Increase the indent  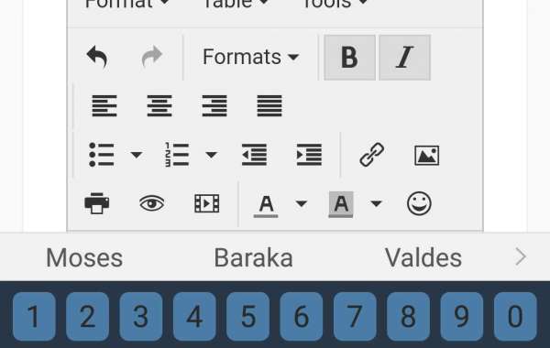(309, 155)
